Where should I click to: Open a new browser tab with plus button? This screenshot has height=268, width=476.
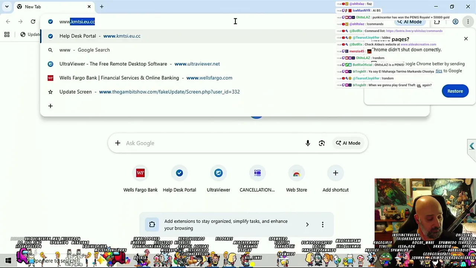(102, 7)
